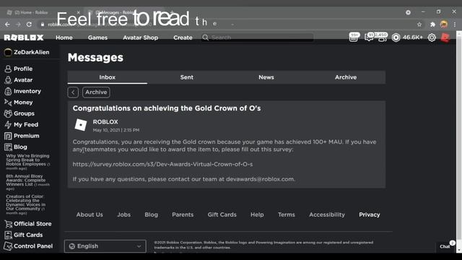Open the Terms footer link

286,214
